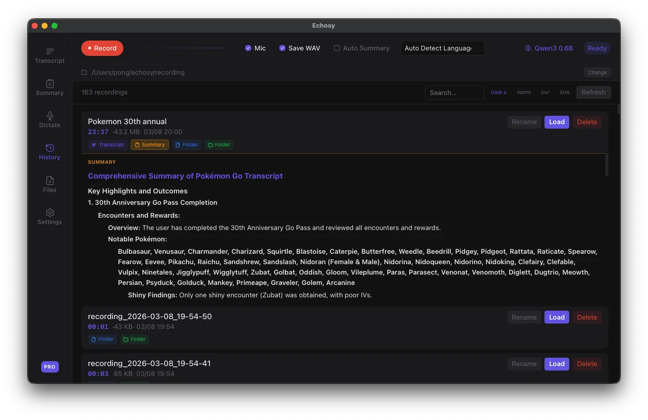This screenshot has width=648, height=420.
Task: Click the audio level meter line
Action: [178, 48]
